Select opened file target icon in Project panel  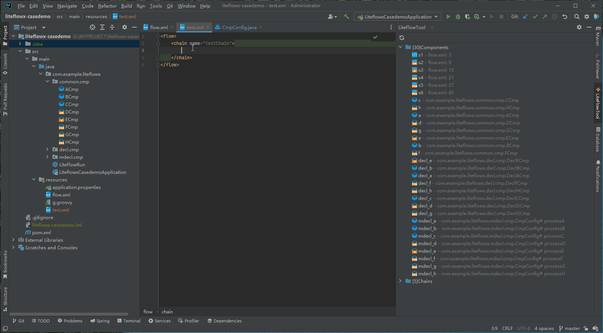tap(93, 27)
